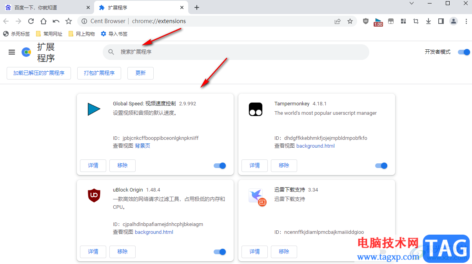Open the browser three-dot menu
The width and height of the screenshot is (472, 264).
point(466,21)
